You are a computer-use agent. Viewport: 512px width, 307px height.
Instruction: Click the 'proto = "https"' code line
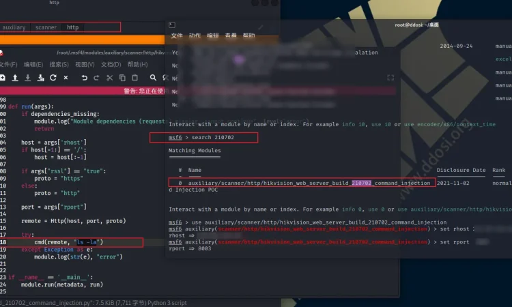59,179
